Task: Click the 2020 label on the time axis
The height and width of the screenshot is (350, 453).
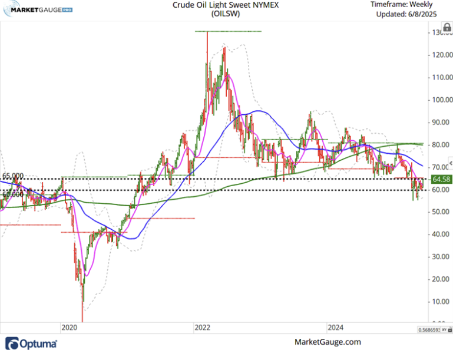Action: coord(69,327)
